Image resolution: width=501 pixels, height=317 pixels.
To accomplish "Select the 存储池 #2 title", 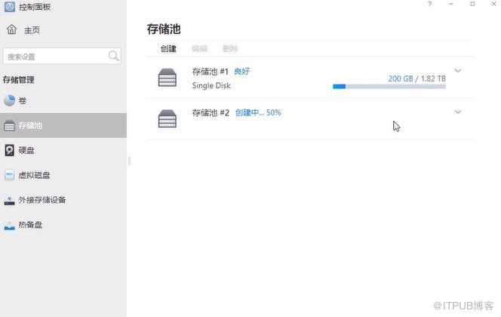I will tap(211, 112).
